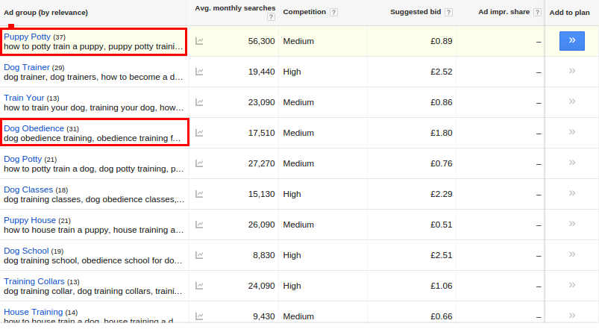The image size is (599, 329).
Task: Select keywords text 'dog trainer, dog trainers'
Action: 51,77
